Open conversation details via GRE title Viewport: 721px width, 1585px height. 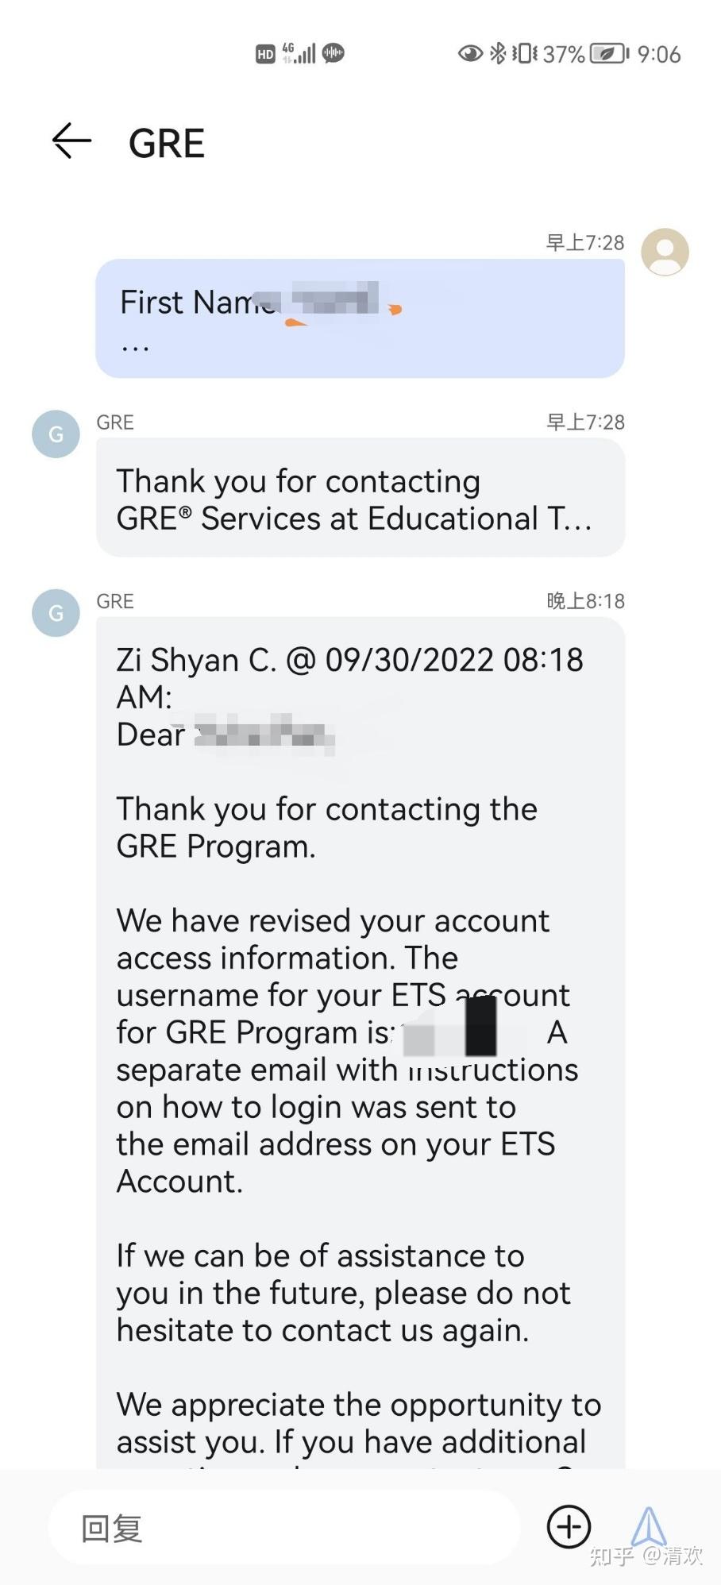click(x=166, y=143)
